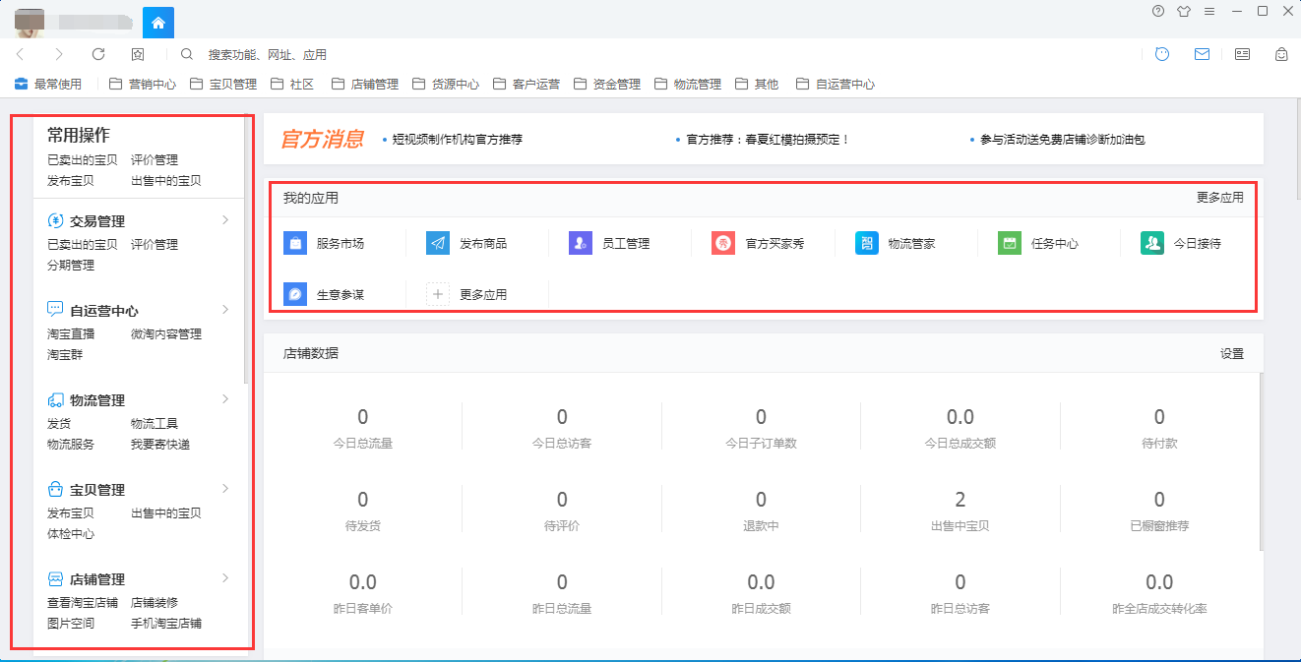This screenshot has width=1301, height=662.
Task: Click the 任务中心 green icon
Action: (1009, 243)
